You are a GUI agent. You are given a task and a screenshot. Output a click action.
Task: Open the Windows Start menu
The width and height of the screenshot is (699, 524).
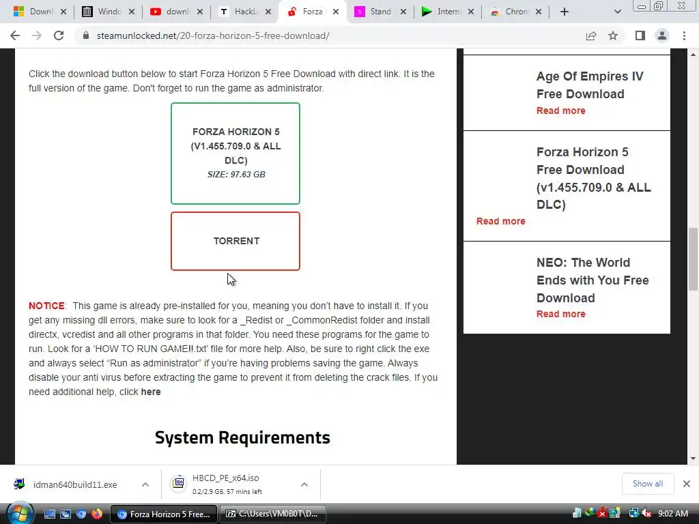(x=20, y=514)
